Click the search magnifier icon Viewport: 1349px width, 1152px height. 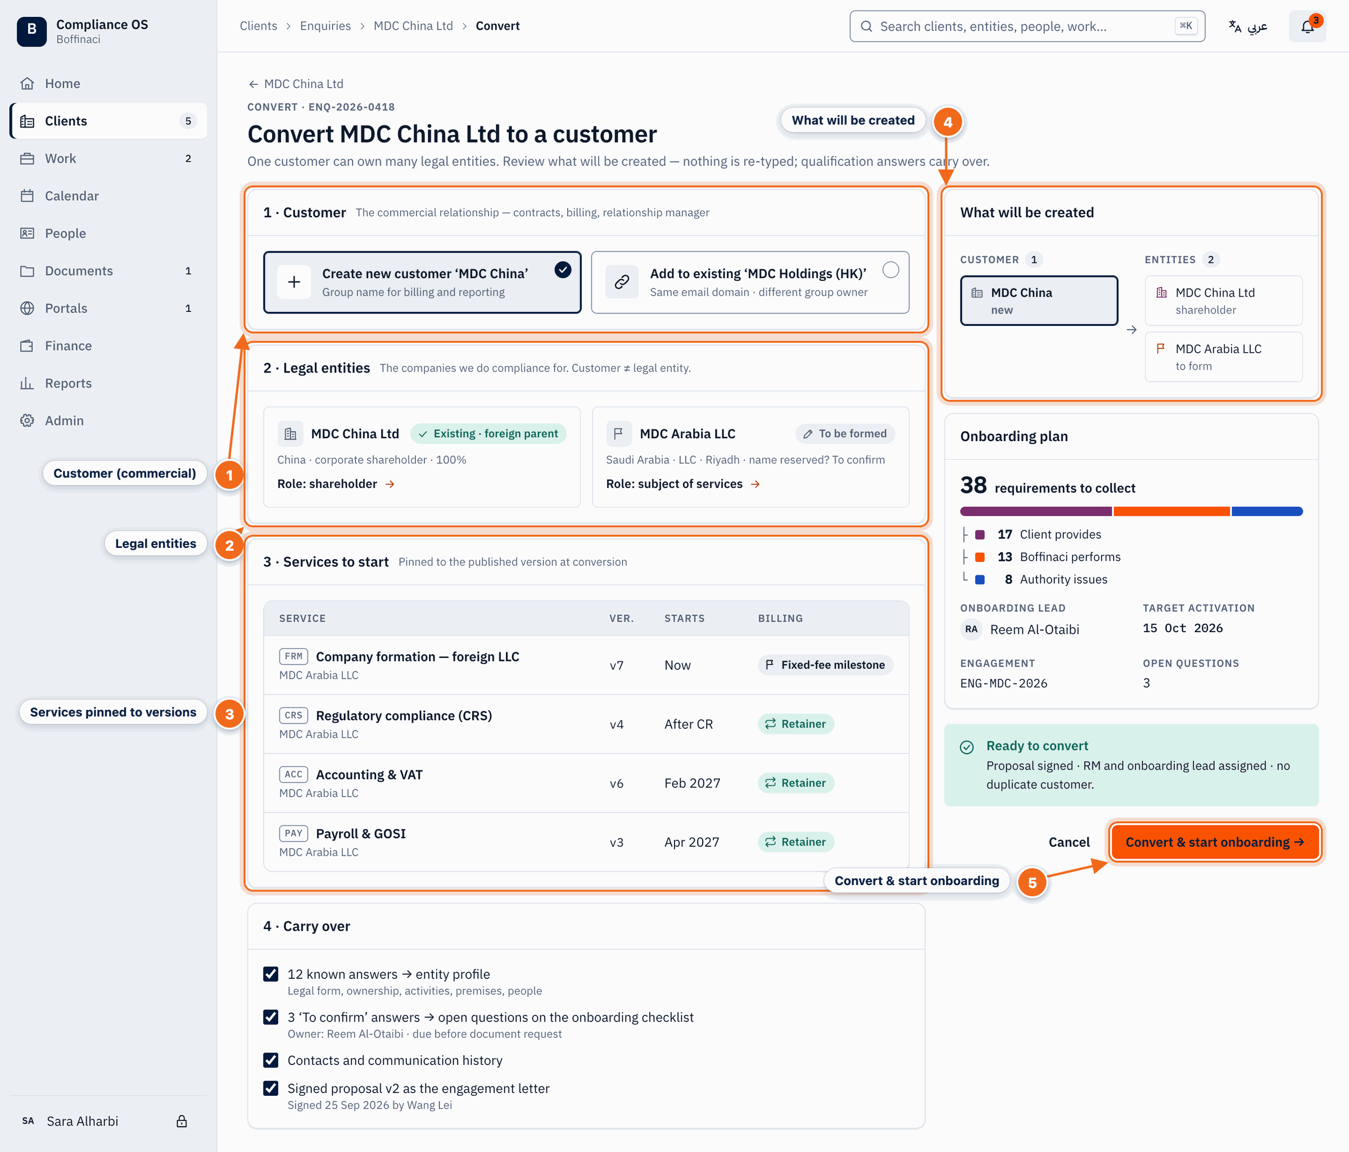click(x=866, y=26)
